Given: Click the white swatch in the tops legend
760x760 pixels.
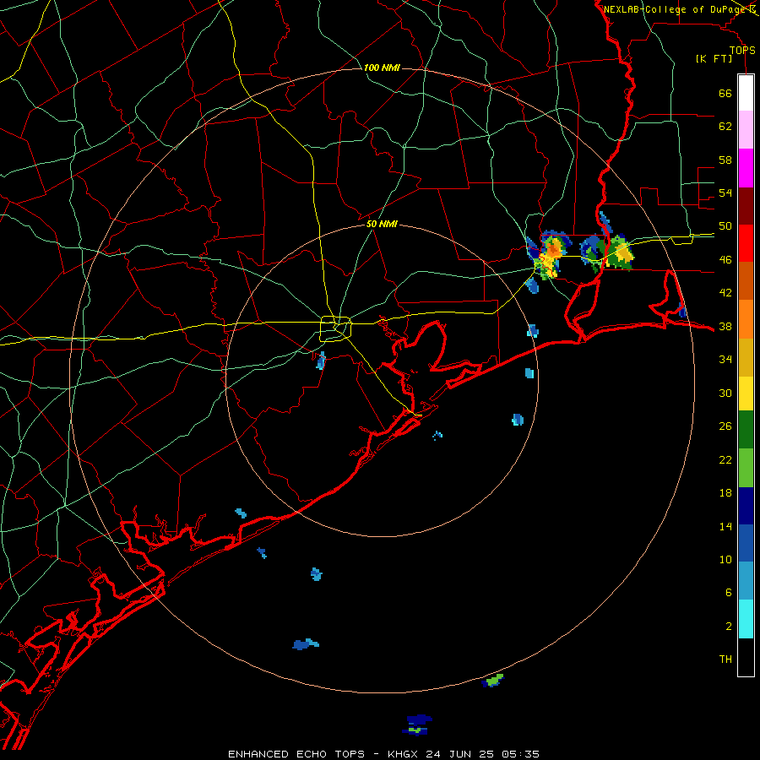Looking at the screenshot, I should coord(746,93).
